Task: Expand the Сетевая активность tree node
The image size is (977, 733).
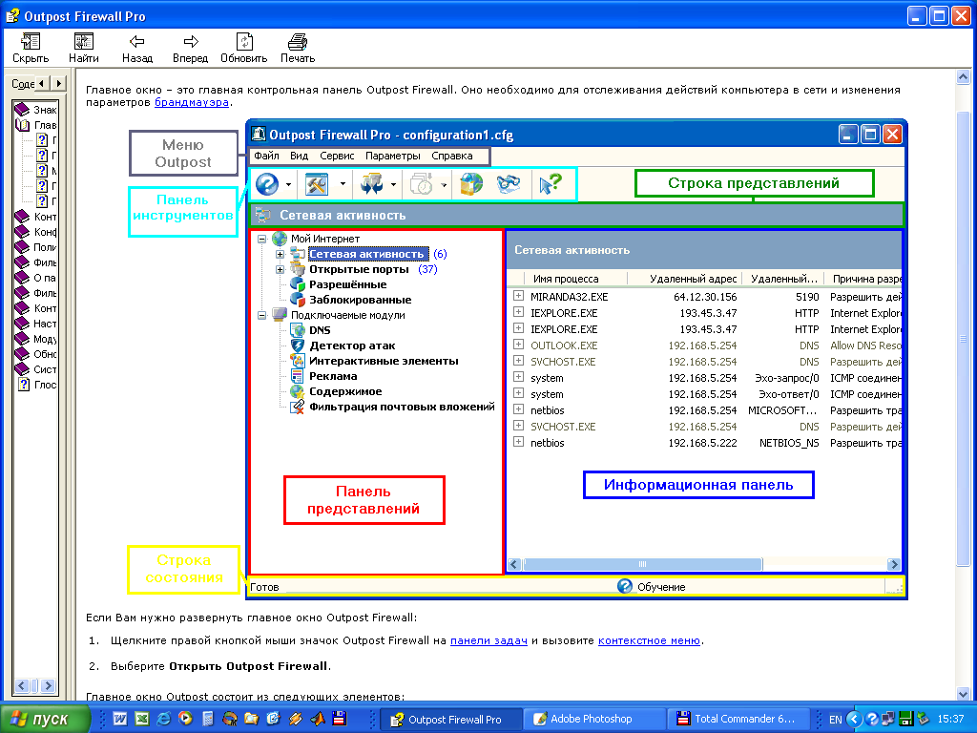Action: (280, 254)
